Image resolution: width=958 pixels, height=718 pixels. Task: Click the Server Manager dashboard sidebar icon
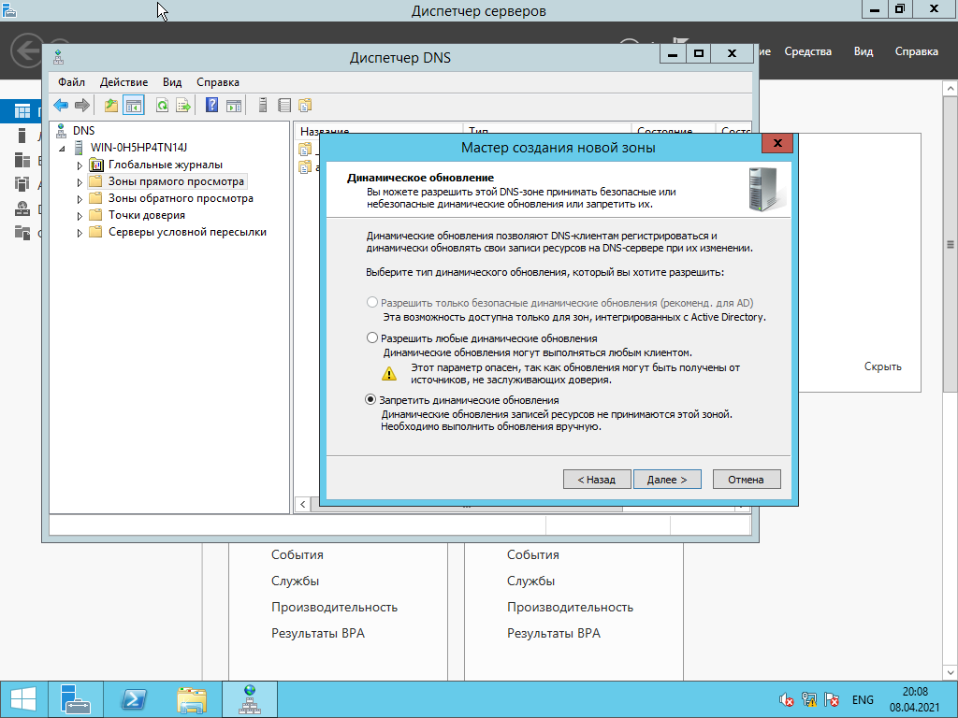tap(22, 111)
